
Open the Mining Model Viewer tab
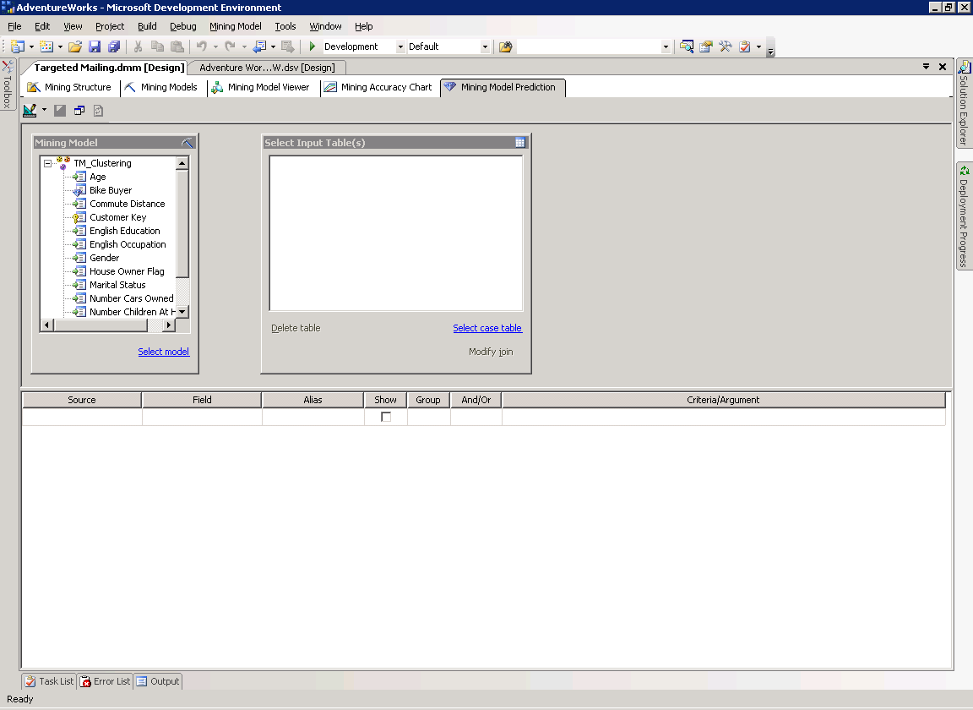click(x=261, y=88)
